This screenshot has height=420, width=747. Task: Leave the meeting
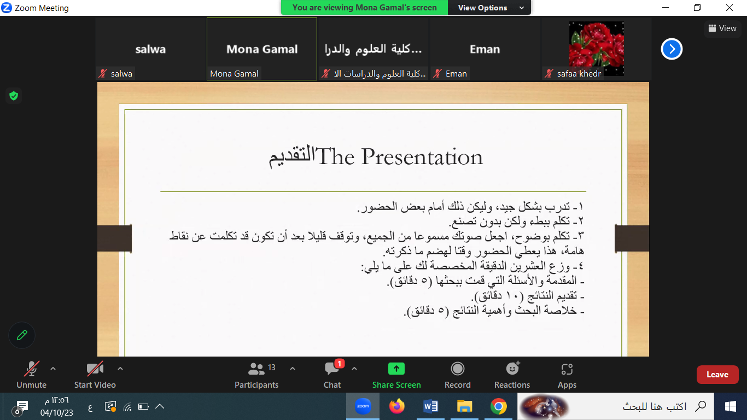[717, 375]
